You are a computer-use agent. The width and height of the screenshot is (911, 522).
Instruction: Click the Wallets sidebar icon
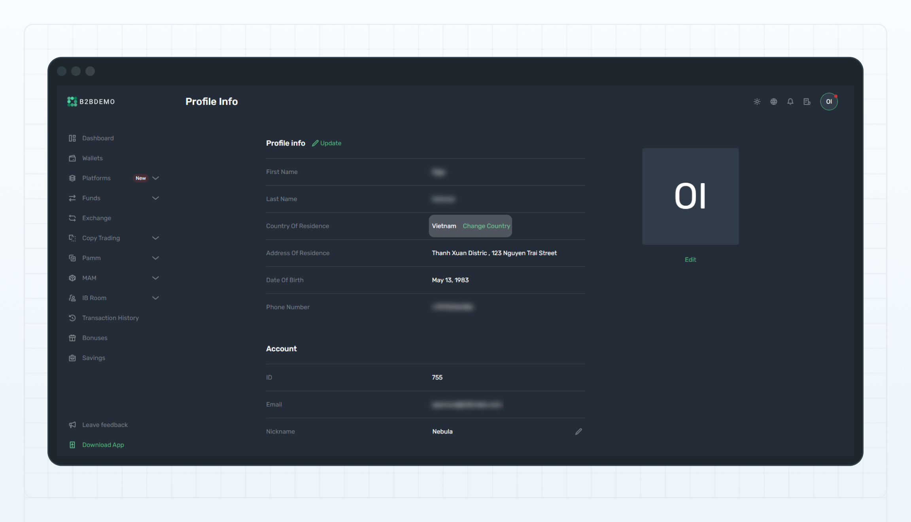(72, 158)
